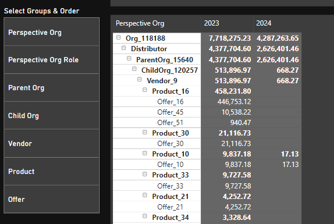The image size is (334, 224).
Task: Select the Parent Org slicer option
Action: [52, 88]
